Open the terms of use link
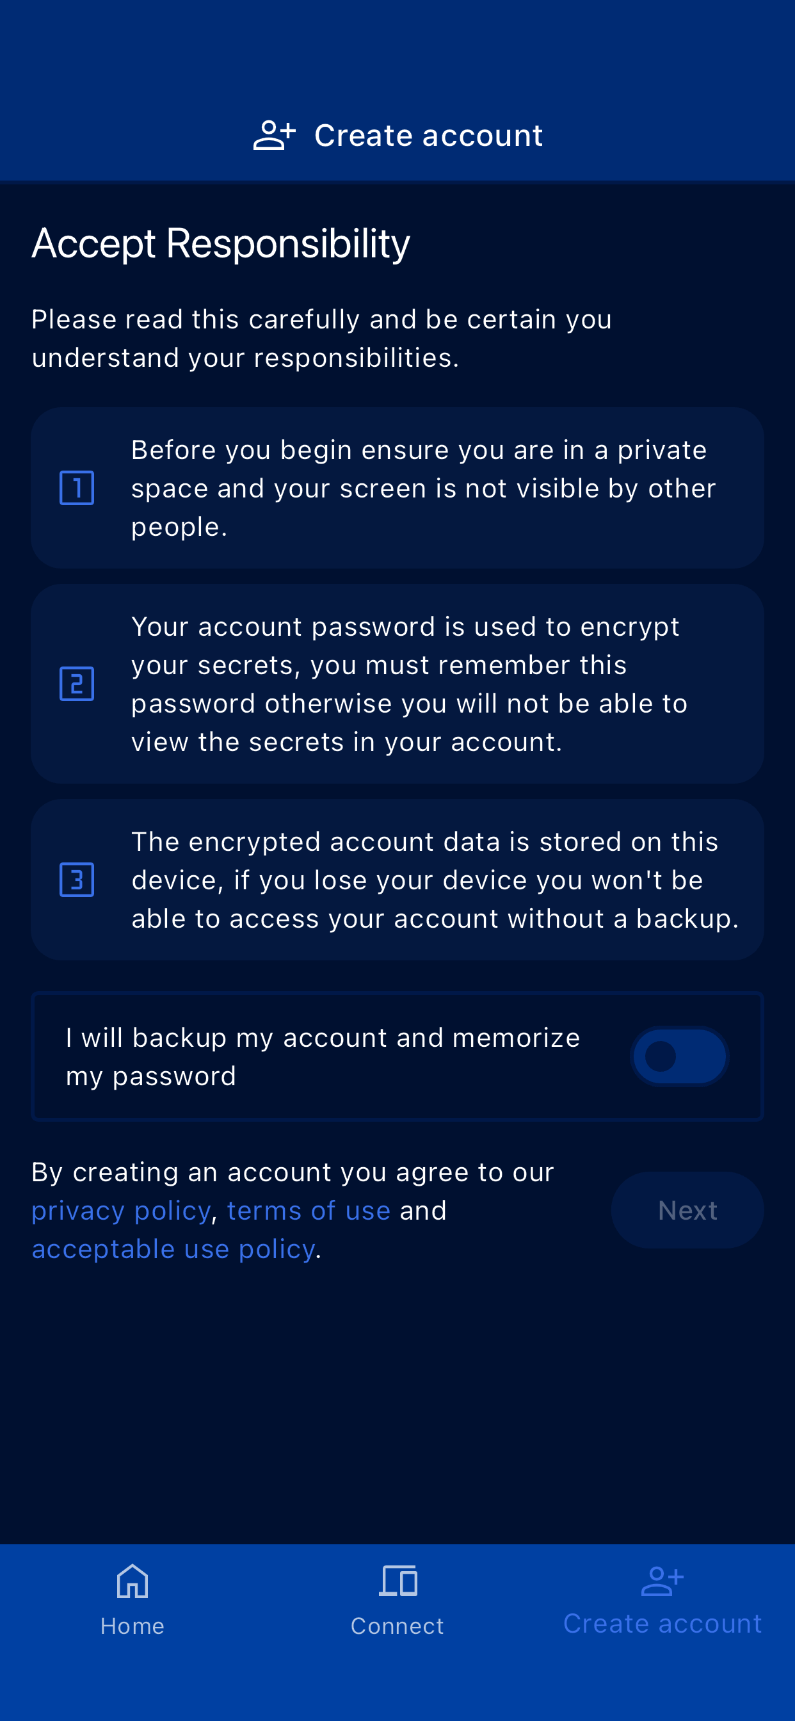The height and width of the screenshot is (1721, 795). tap(309, 1211)
